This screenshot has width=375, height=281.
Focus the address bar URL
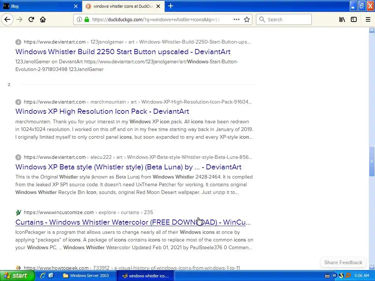(155, 19)
